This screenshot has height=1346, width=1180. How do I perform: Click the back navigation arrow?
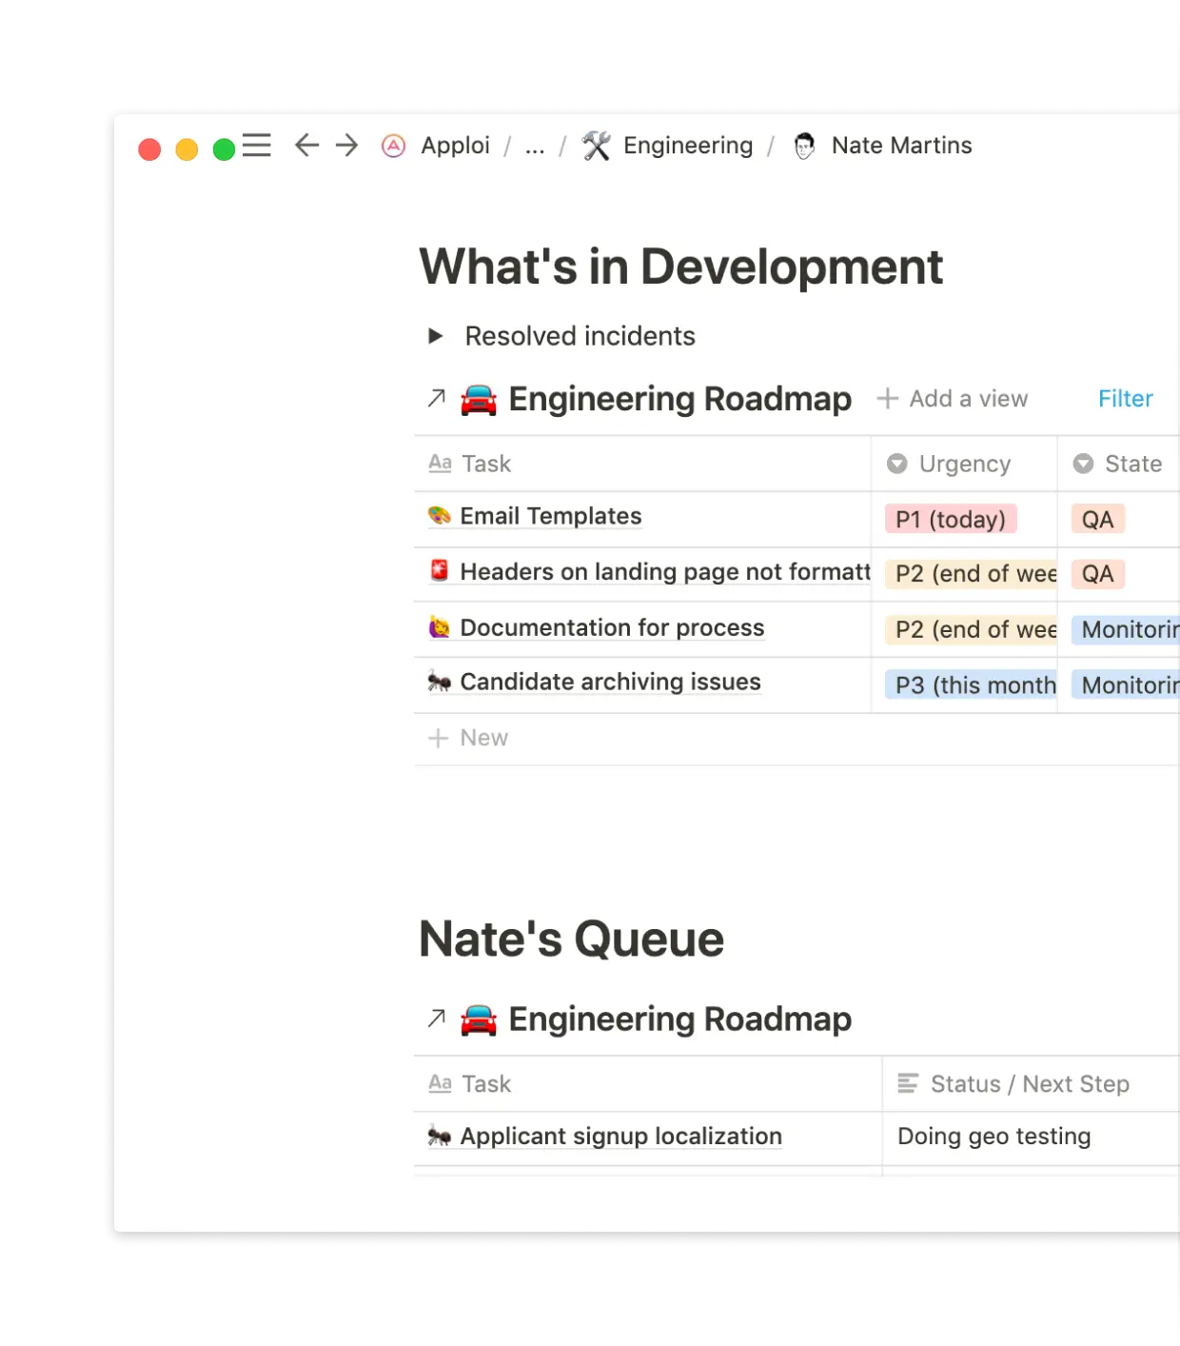[x=305, y=146]
